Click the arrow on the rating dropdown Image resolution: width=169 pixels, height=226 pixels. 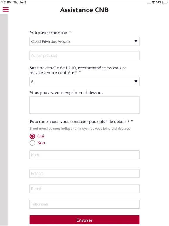point(136,82)
